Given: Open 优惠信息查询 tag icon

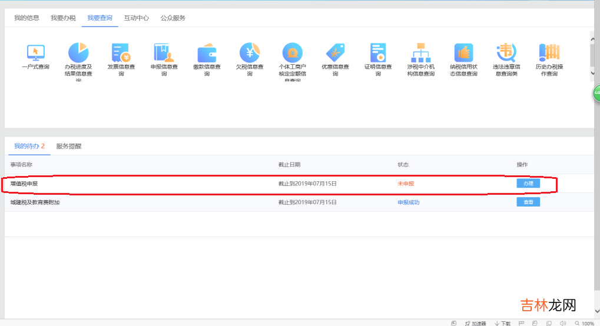Looking at the screenshot, I should [x=334, y=53].
